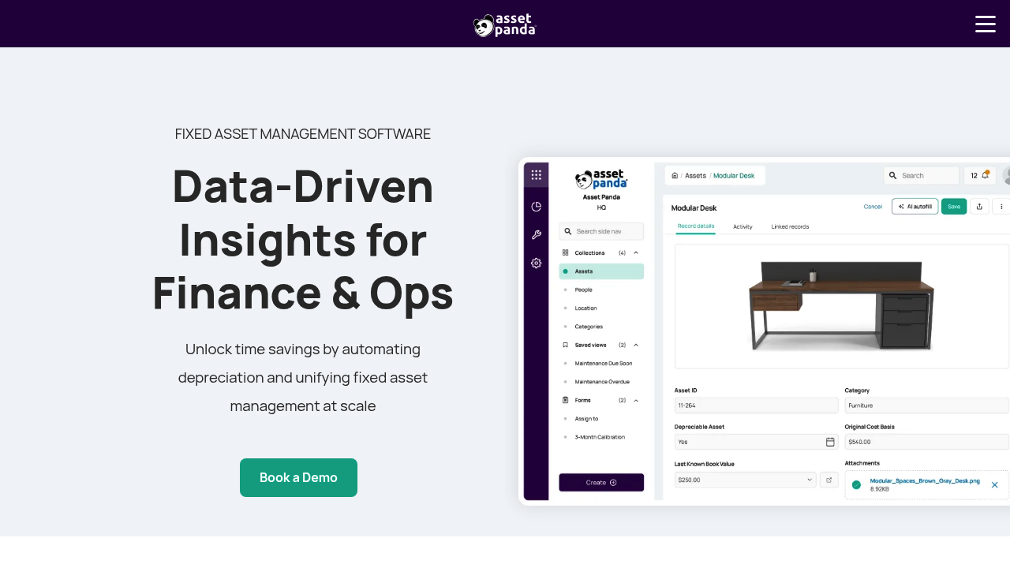The width and height of the screenshot is (1010, 568).
Task: Click the search magnifier icon in top bar
Action: click(x=892, y=175)
